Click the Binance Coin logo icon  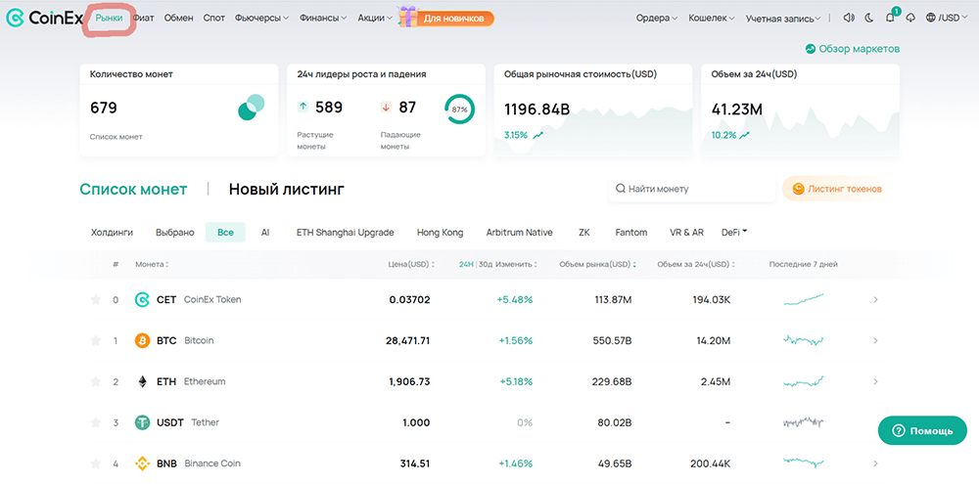[142, 463]
